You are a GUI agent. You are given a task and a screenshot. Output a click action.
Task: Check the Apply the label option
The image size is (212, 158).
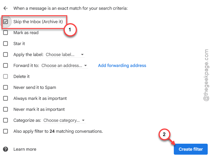5,54
